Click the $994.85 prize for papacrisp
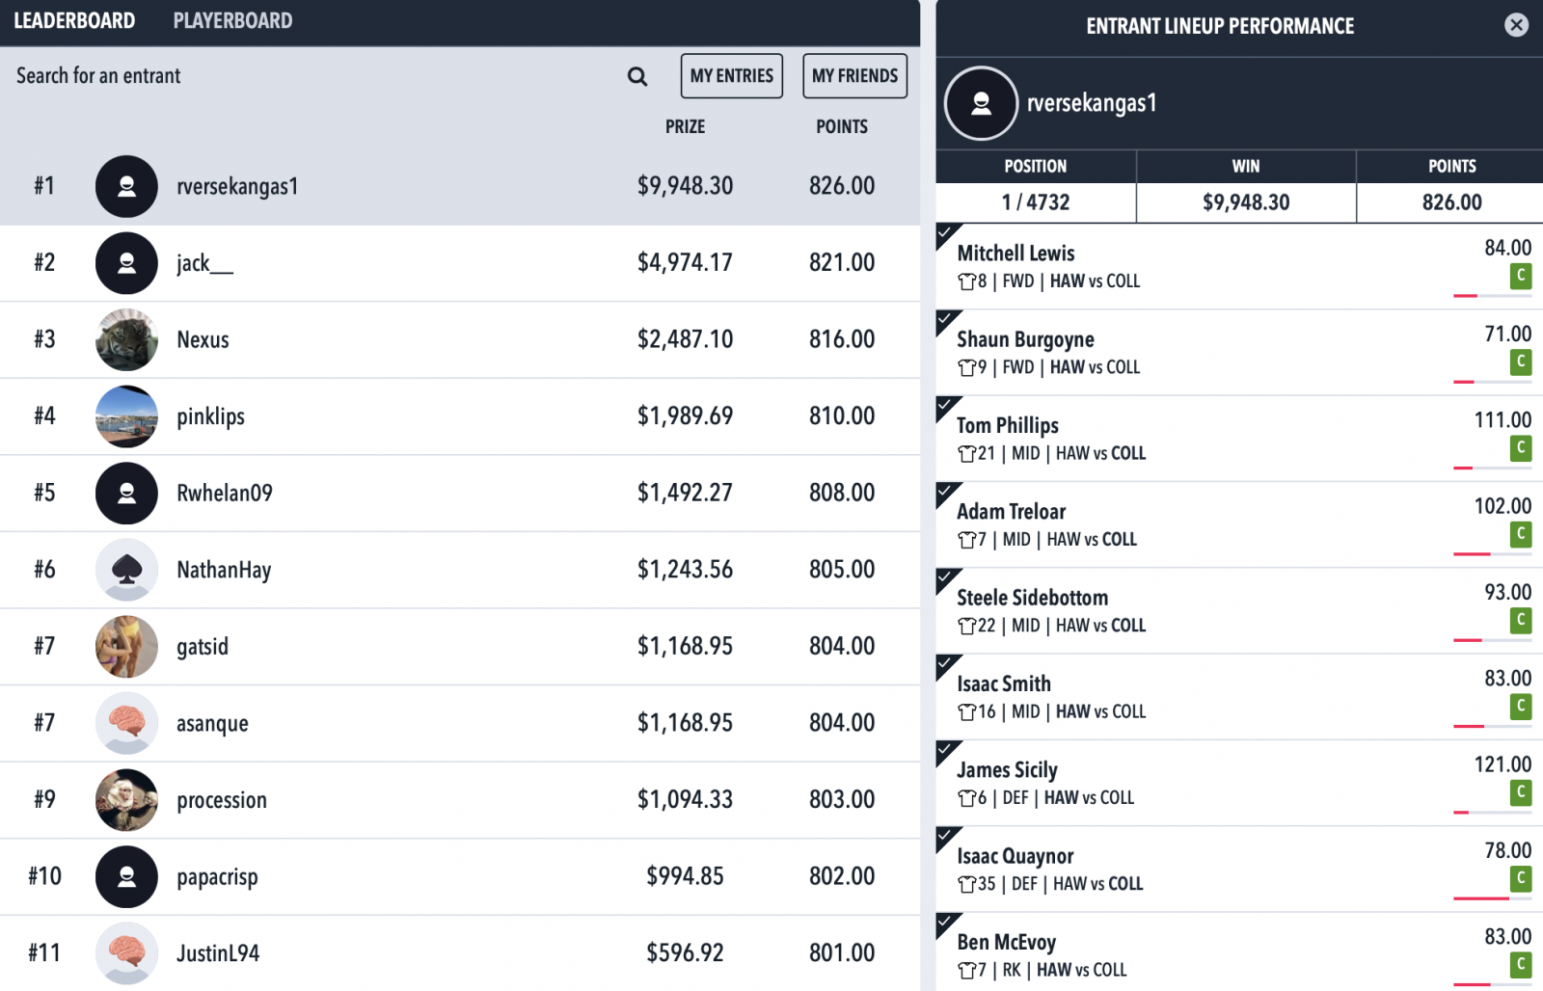The image size is (1543, 991). pos(685,876)
